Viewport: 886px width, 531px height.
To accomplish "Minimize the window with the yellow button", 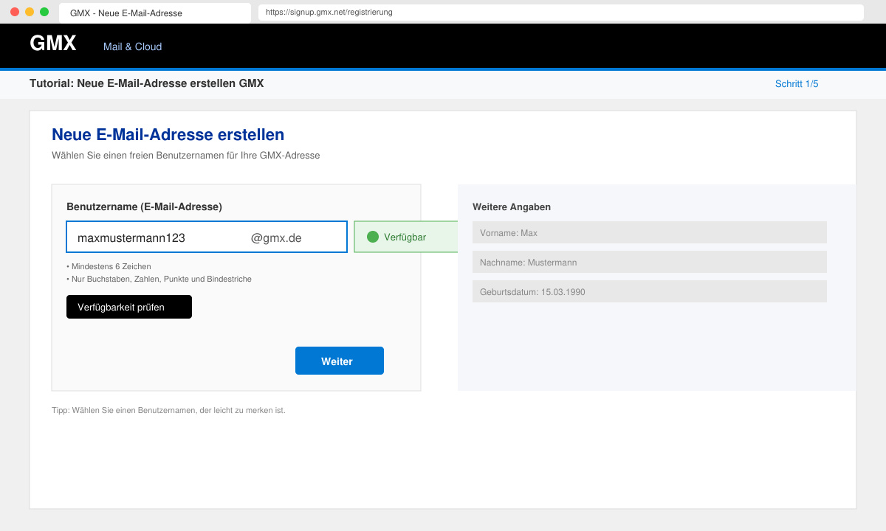I will pos(30,12).
